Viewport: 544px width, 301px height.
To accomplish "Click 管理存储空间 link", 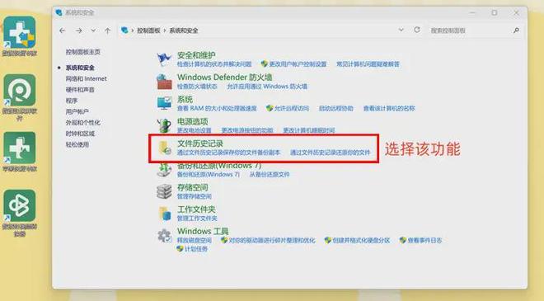I will (x=195, y=196).
